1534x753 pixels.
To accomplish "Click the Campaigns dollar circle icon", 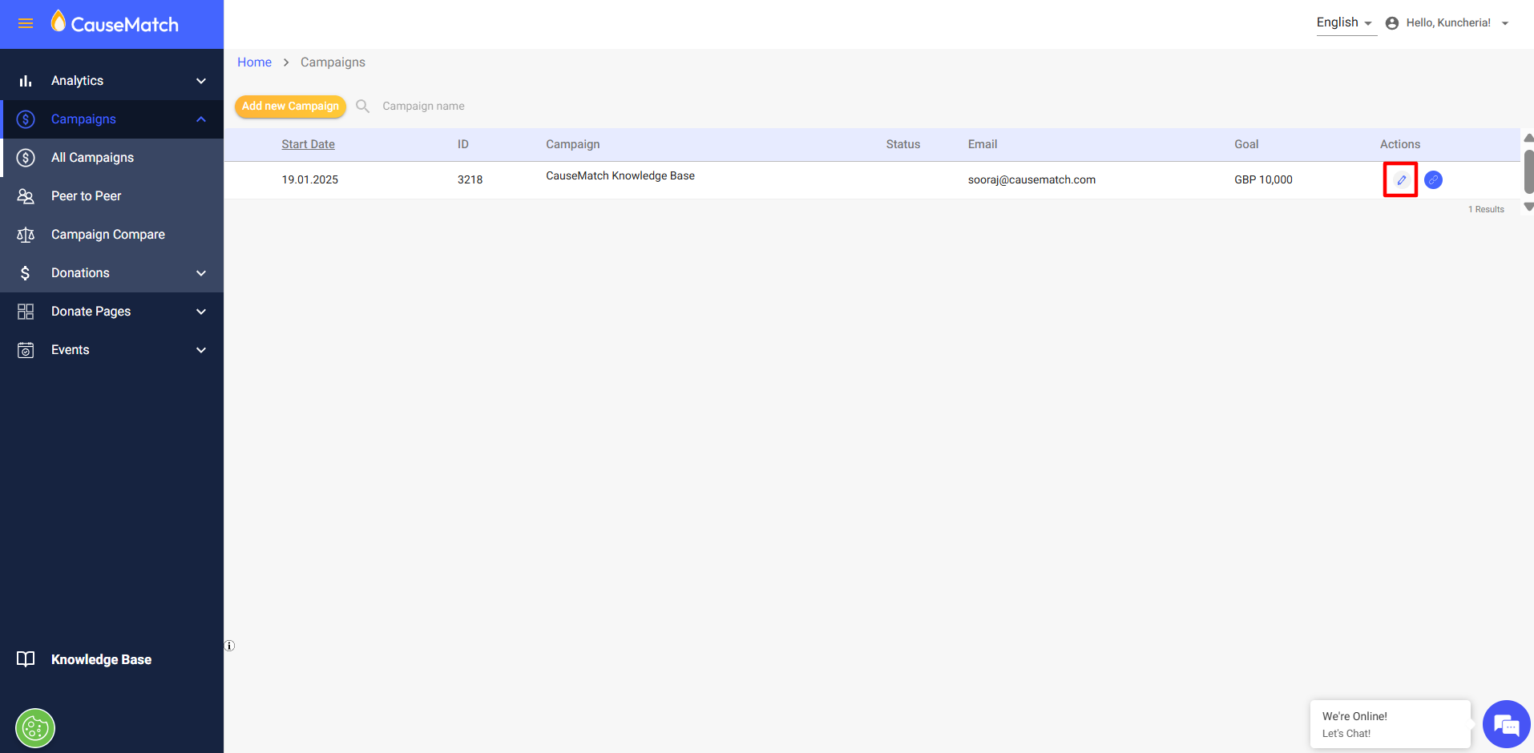I will tap(26, 119).
